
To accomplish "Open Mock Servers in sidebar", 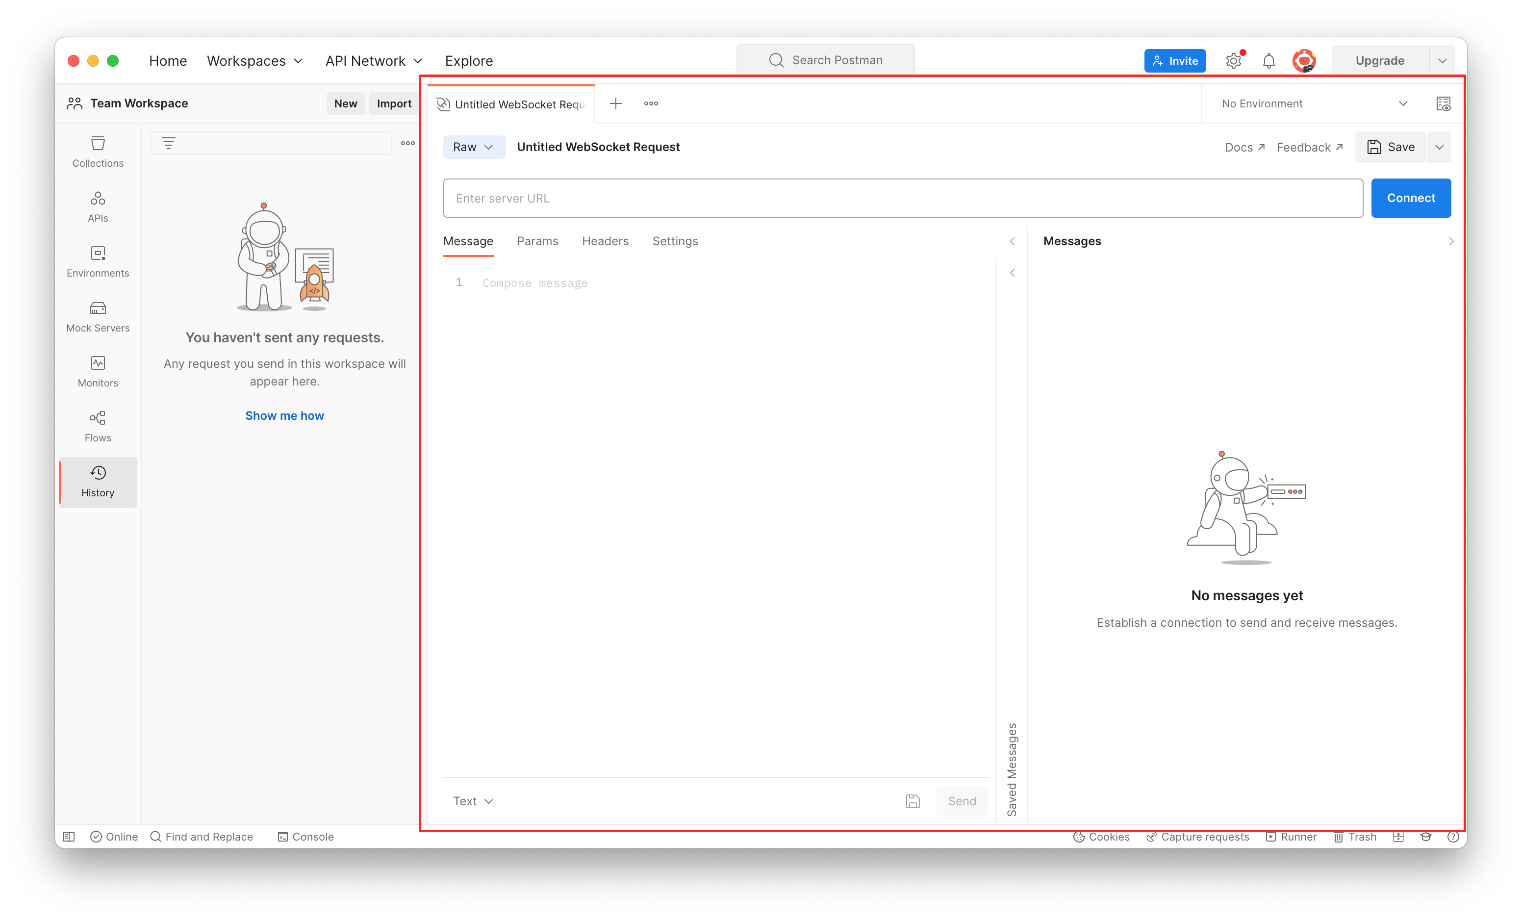I will [98, 316].
